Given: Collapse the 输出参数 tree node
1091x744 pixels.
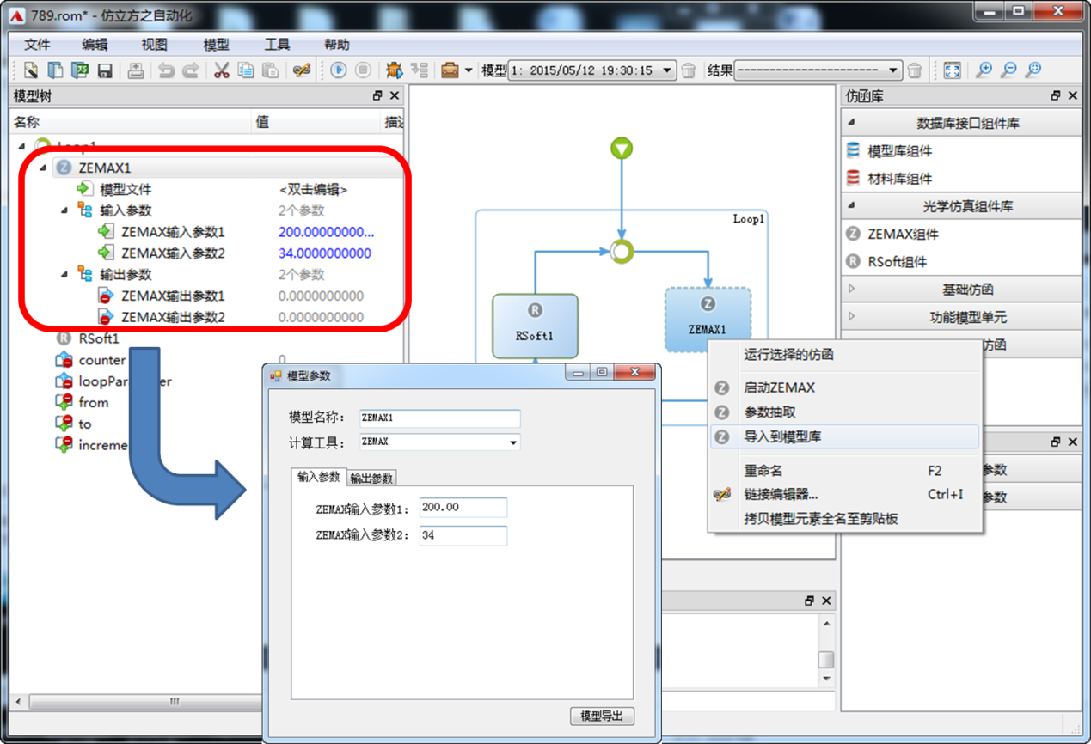Looking at the screenshot, I should pos(64,275).
